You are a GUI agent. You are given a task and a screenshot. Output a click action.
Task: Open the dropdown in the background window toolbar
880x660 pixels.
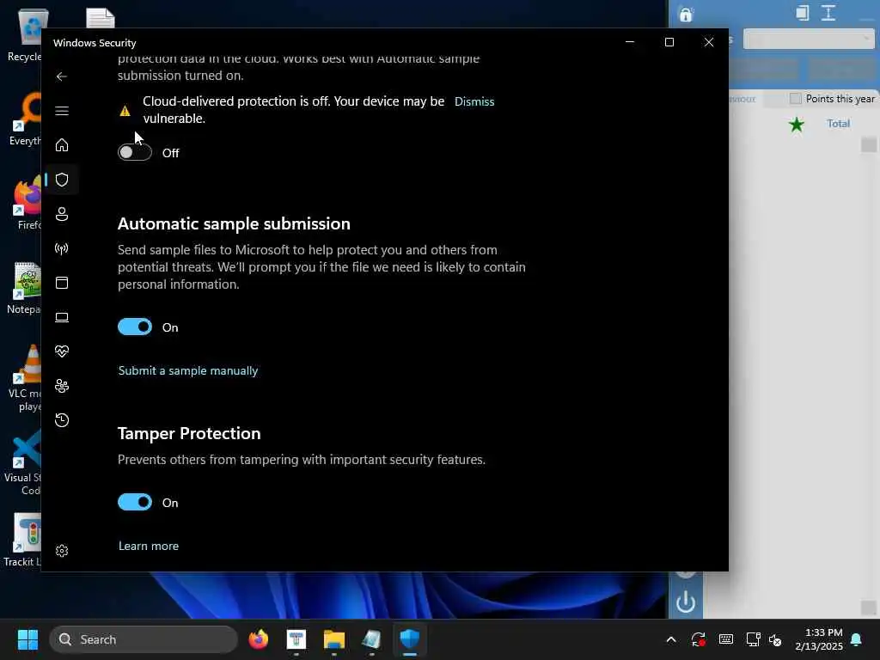tap(809, 40)
